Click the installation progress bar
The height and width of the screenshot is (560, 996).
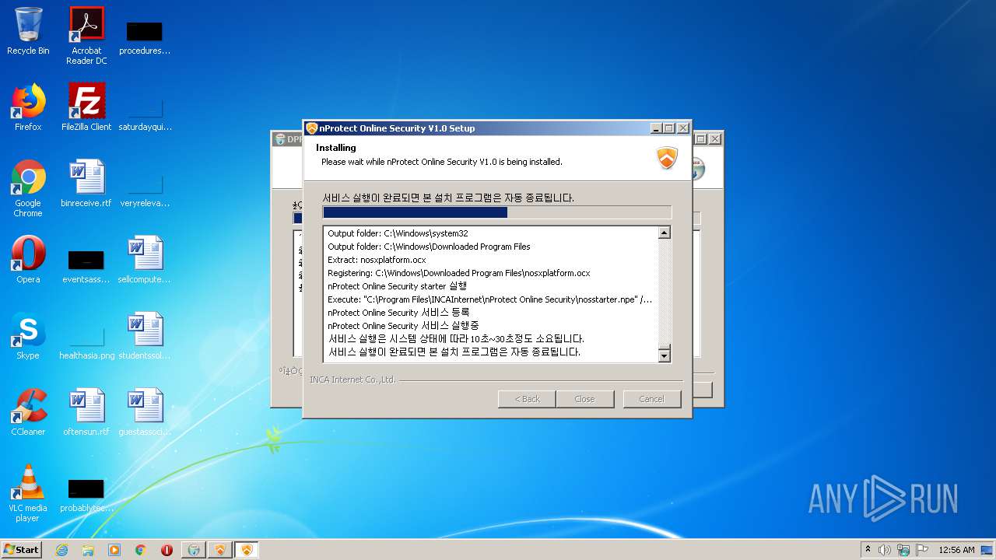(x=497, y=212)
